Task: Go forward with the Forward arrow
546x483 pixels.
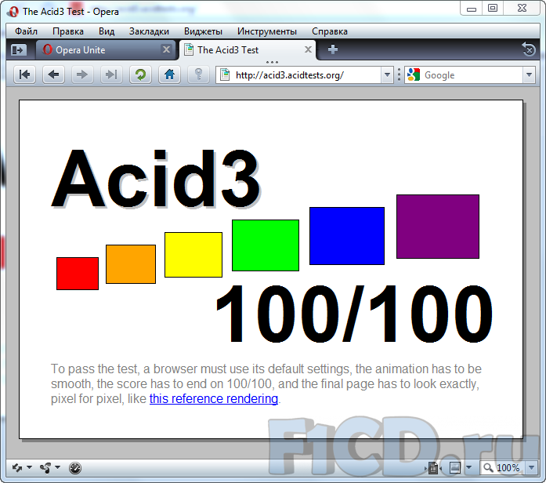Action: pos(82,74)
